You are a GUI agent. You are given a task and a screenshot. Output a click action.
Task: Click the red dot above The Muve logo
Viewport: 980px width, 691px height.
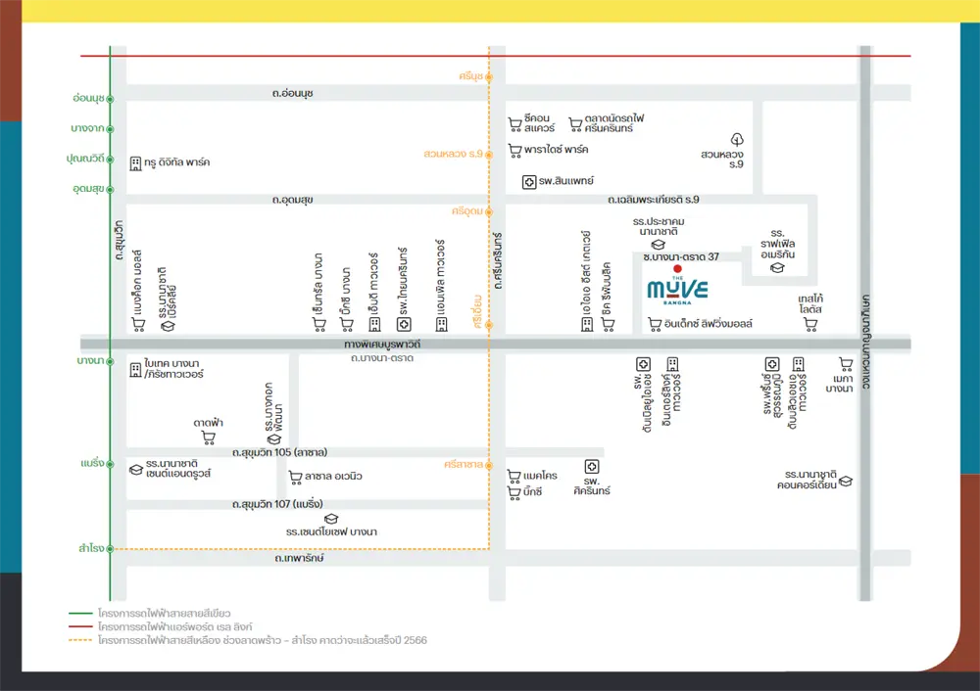click(676, 269)
